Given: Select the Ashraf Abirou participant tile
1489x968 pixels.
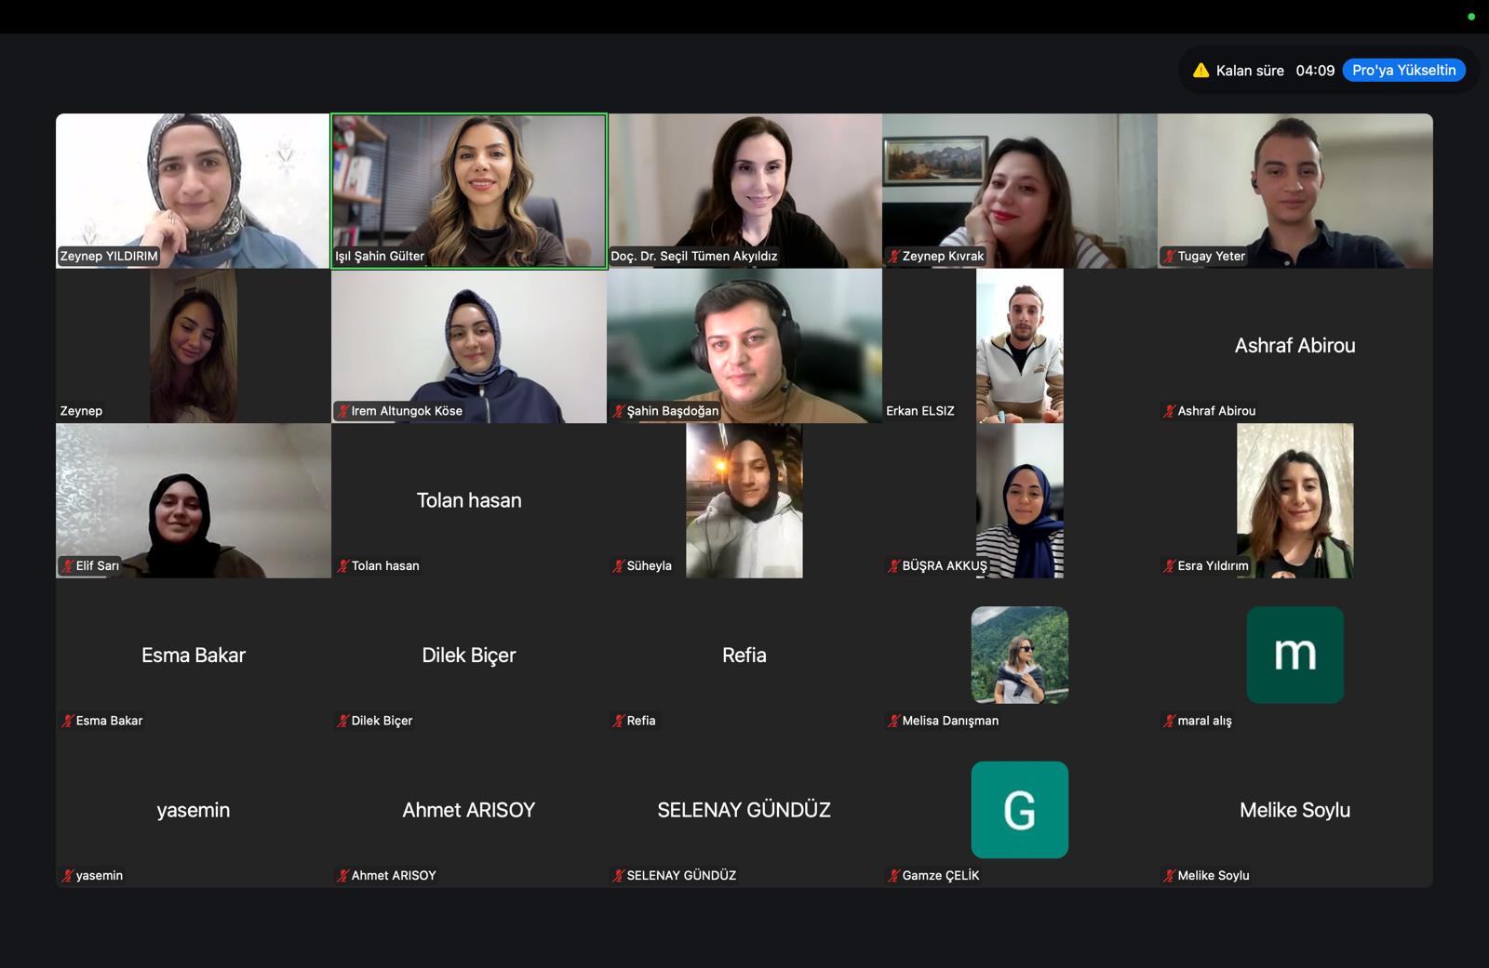Looking at the screenshot, I should (1295, 346).
